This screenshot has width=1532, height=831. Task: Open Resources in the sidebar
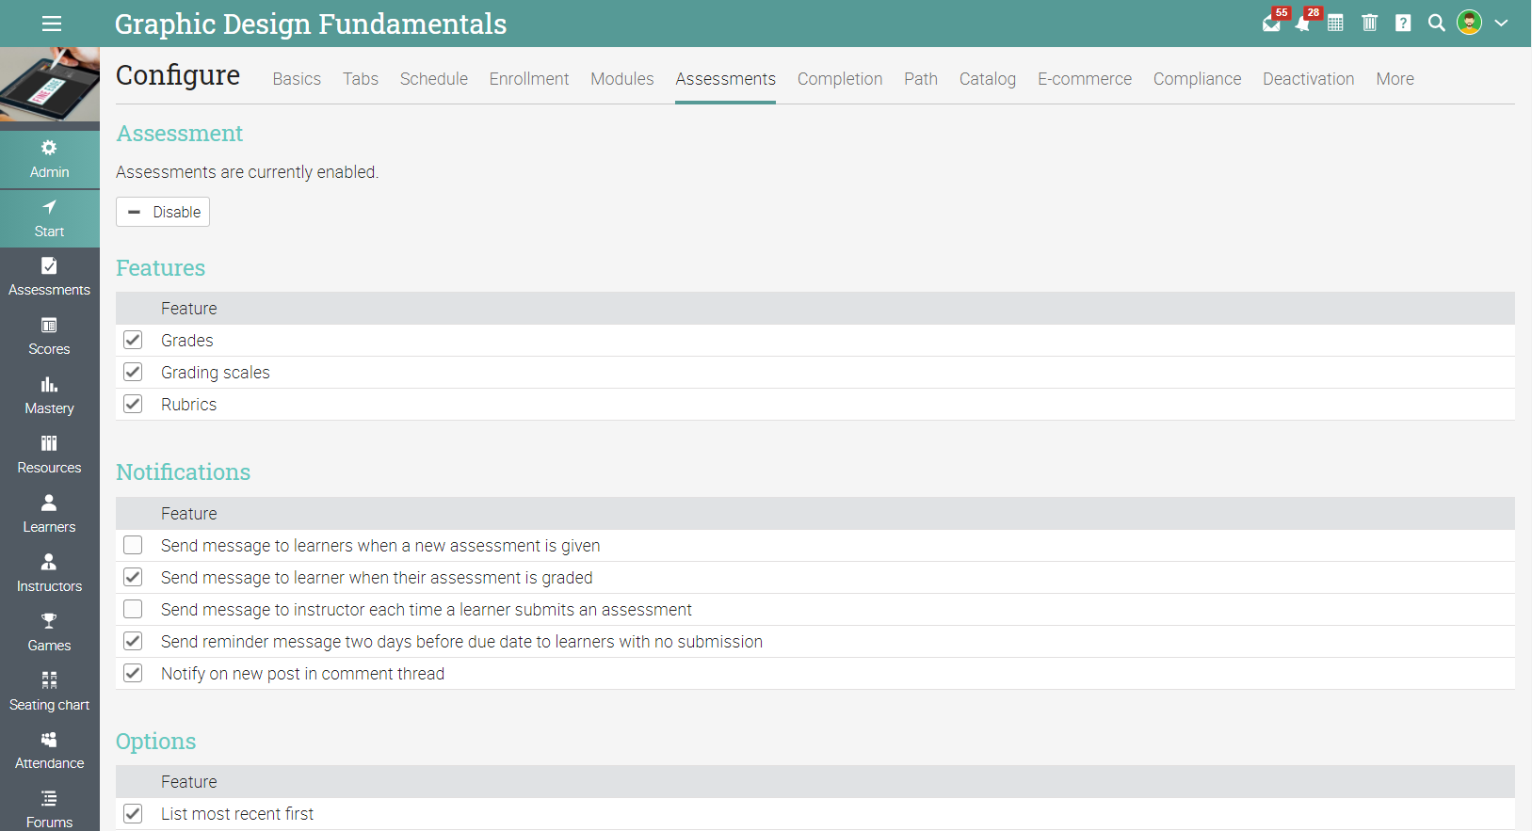tap(50, 455)
